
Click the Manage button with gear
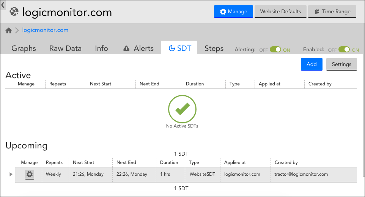(233, 11)
